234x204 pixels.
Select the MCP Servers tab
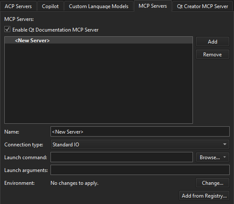pyautogui.click(x=153, y=6)
